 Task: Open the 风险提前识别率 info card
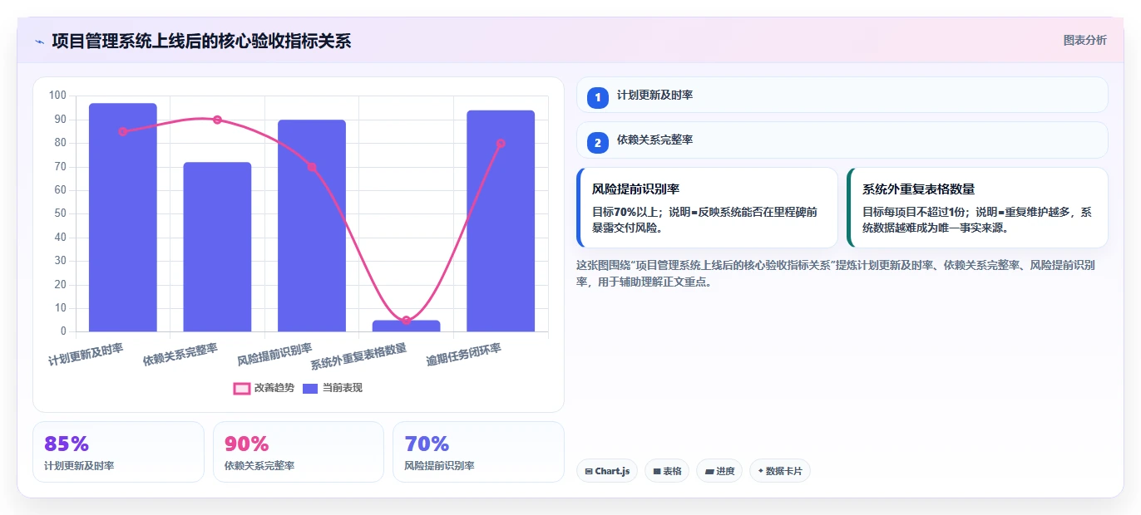coord(707,208)
